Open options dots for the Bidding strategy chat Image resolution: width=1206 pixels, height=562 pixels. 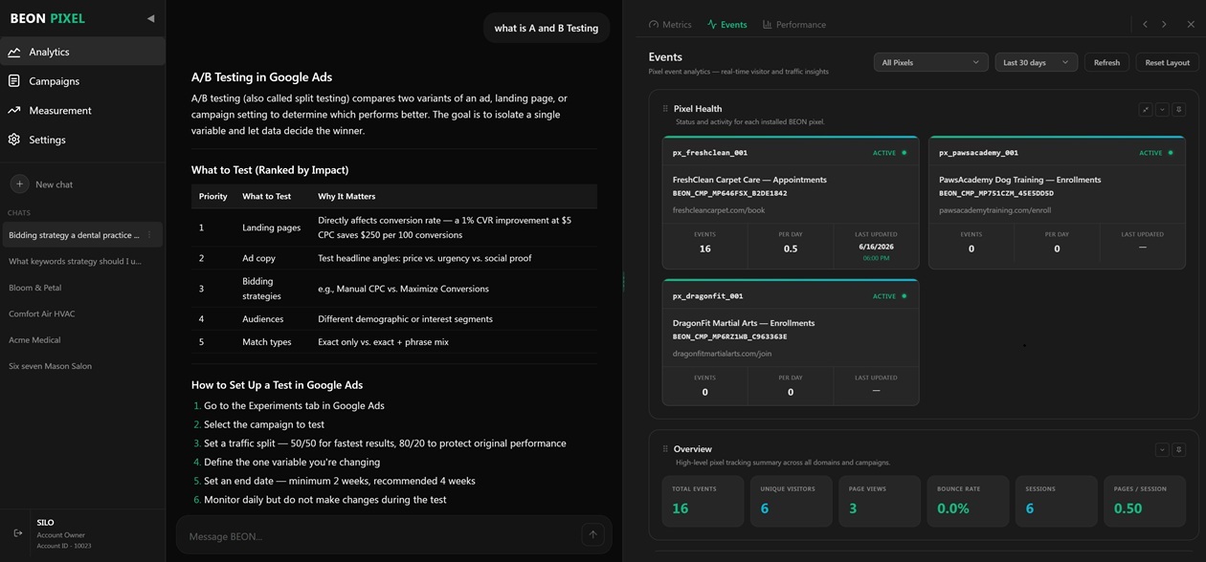(x=149, y=235)
